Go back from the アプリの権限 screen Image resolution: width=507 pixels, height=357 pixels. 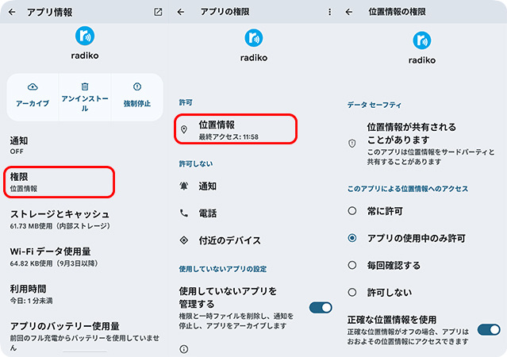181,12
